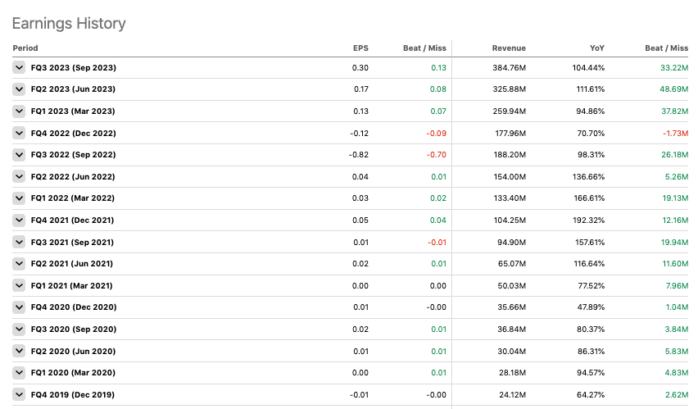Expand the FQ2 2020 (Jun 2020) row
The image size is (698, 409).
pos(19,351)
